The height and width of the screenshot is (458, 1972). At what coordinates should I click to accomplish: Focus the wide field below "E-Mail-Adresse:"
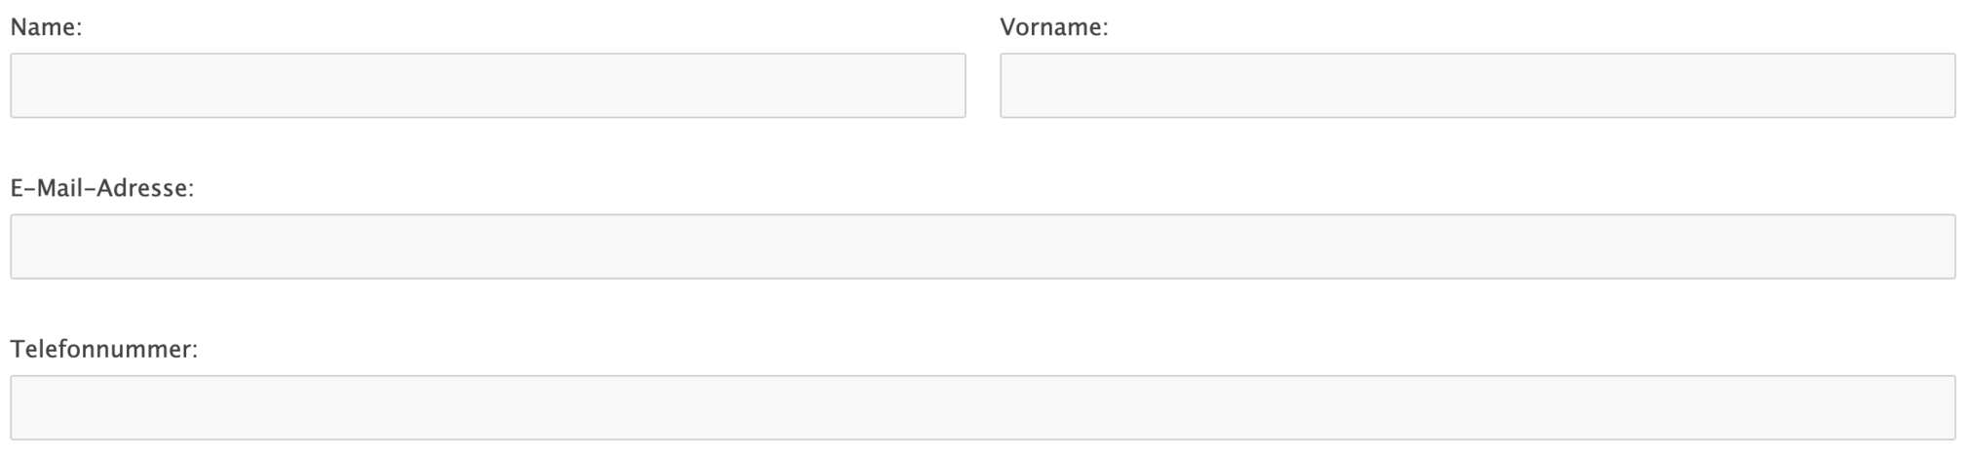click(x=982, y=247)
